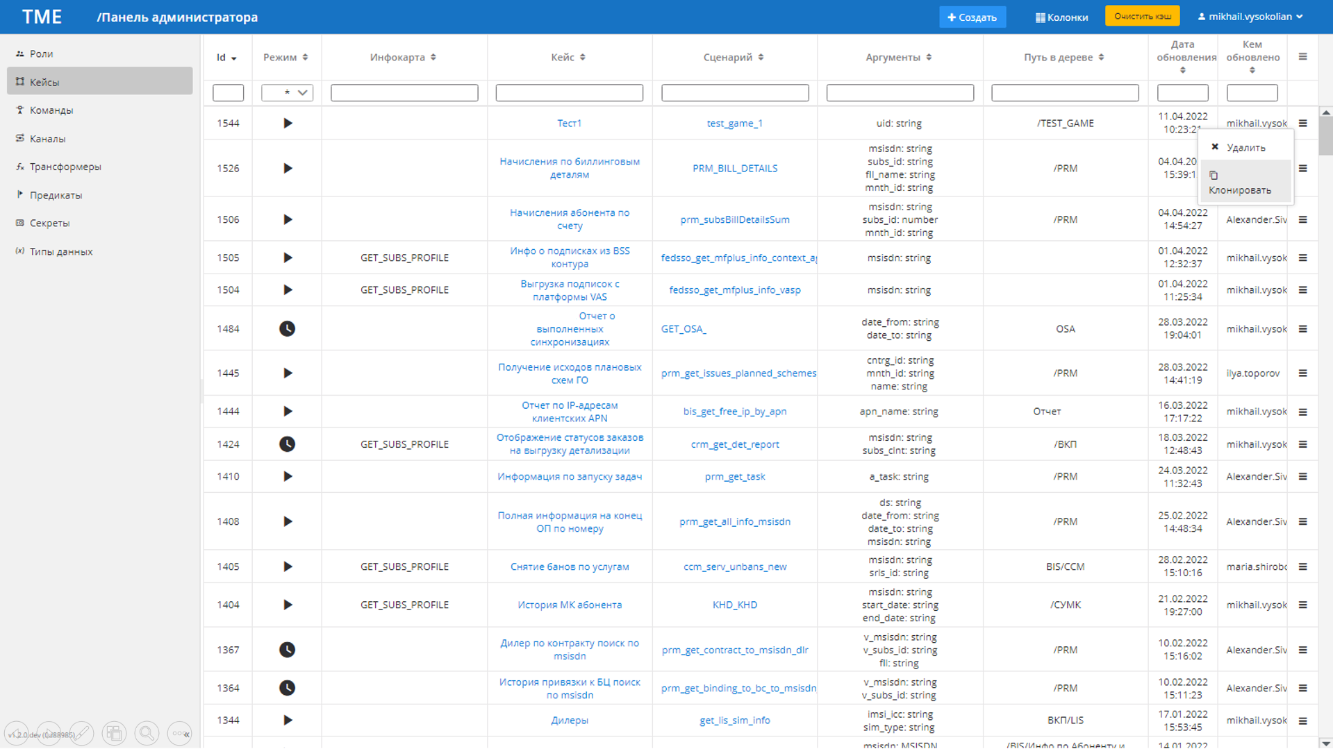Click the play mode icon in row 1526

click(x=288, y=169)
